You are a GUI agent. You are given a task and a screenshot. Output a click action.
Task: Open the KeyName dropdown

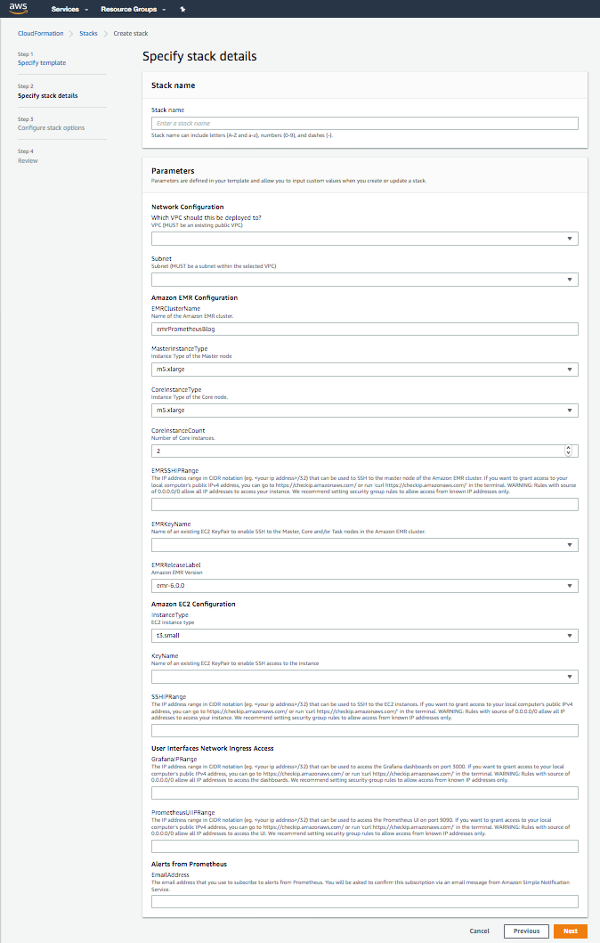tap(364, 677)
